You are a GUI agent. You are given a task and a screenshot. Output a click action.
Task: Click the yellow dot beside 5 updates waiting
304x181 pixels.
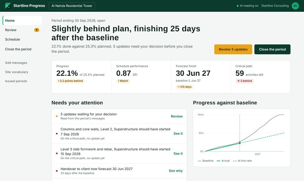[x=57, y=116]
